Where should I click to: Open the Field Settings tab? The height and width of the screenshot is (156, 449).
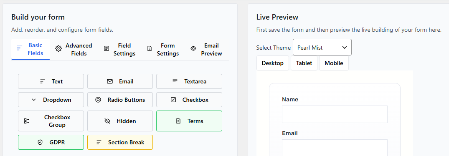[119, 50]
